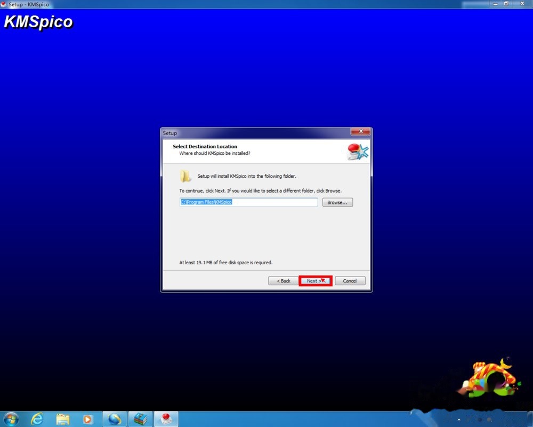Click the 'Select Destination Location' heading
Viewport: 533px width, 427px height.
(205, 146)
